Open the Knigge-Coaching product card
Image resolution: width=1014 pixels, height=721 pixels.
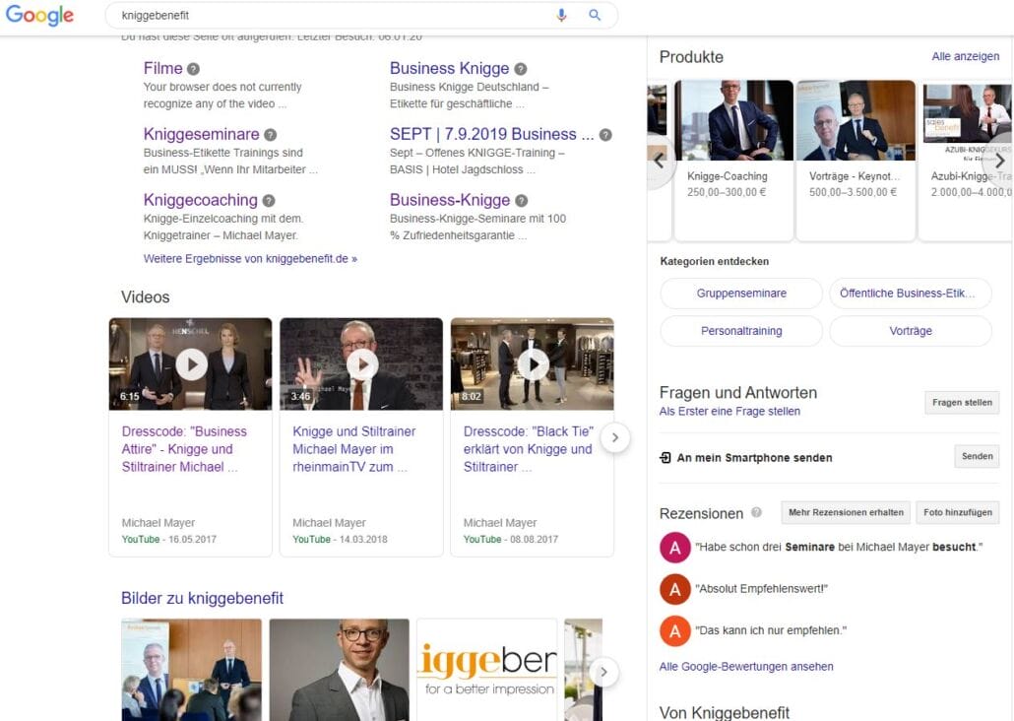pyautogui.click(x=734, y=160)
